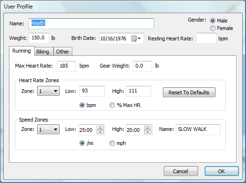The width and height of the screenshot is (246, 183).
Task: Switch to the Running tab
Action: click(22, 51)
